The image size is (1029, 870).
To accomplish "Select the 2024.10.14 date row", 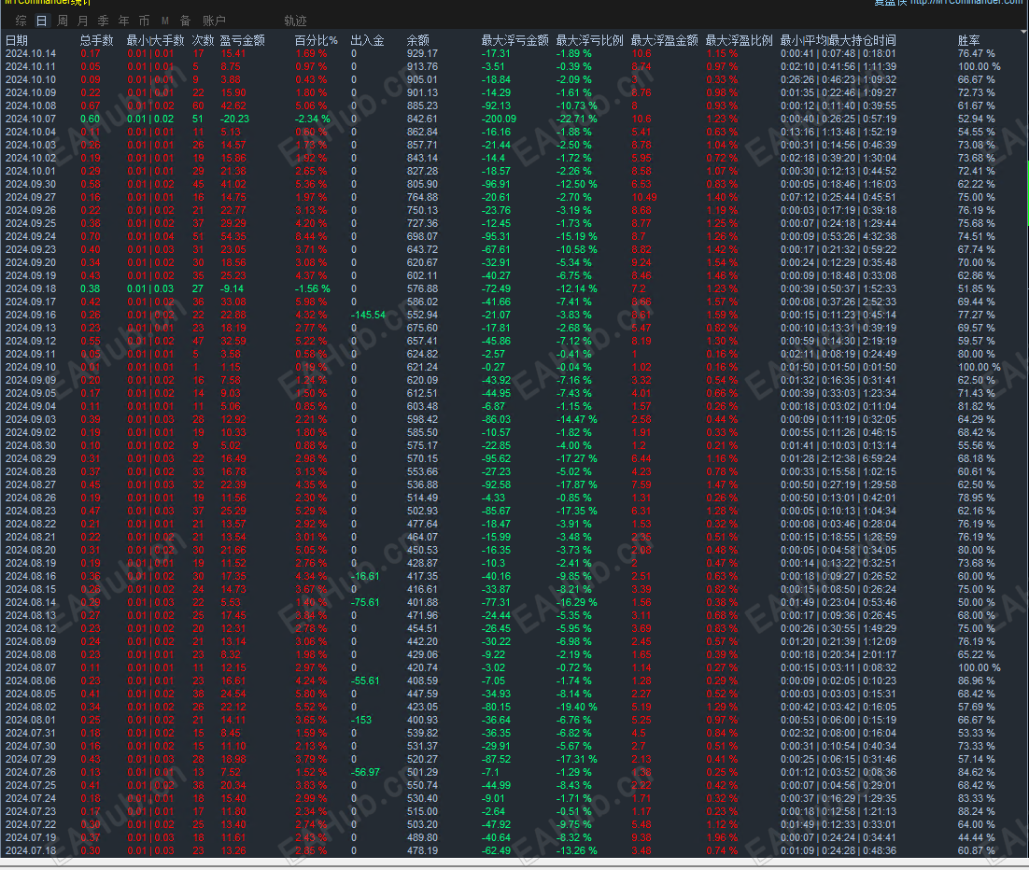I will pyautogui.click(x=30, y=54).
